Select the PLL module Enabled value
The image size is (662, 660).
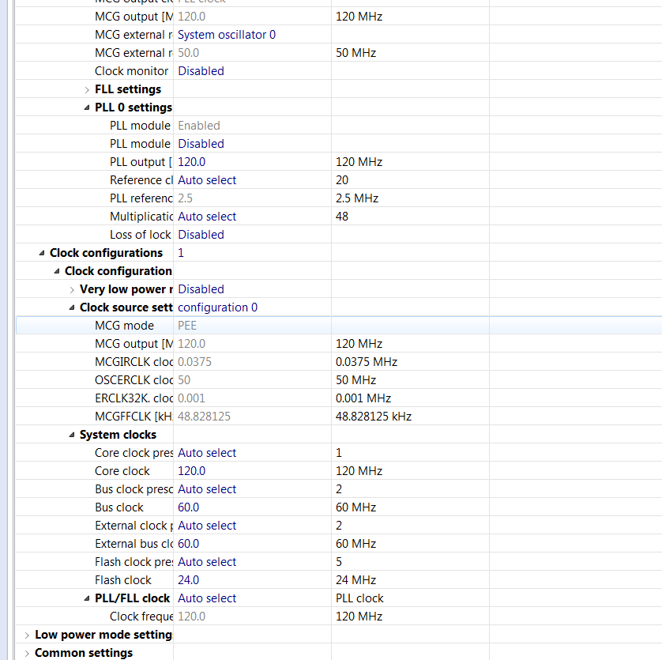pyautogui.click(x=199, y=126)
